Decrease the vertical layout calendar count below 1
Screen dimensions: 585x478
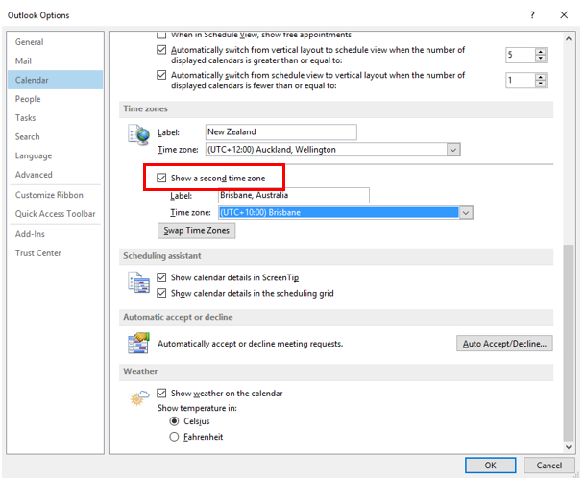(x=540, y=84)
